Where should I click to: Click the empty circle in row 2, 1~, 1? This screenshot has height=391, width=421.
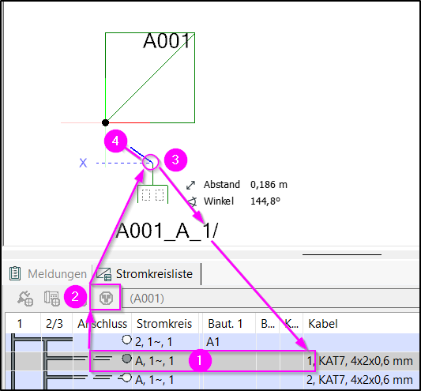[x=126, y=340]
